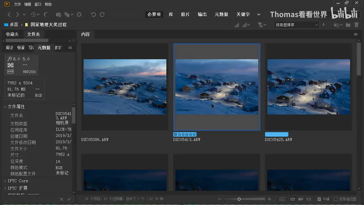The height and width of the screenshot is (205, 364).
Task: Click the 内容 panel tab
Action: click(85, 34)
